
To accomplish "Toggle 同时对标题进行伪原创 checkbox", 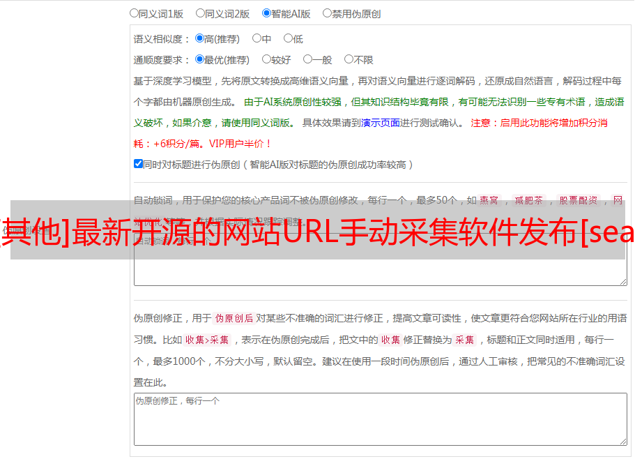I will coord(138,164).
